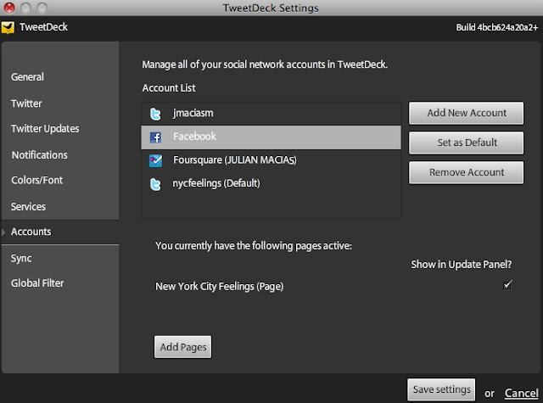Click the Add New Account button
Screen dimensions: 543x403
click(466, 113)
